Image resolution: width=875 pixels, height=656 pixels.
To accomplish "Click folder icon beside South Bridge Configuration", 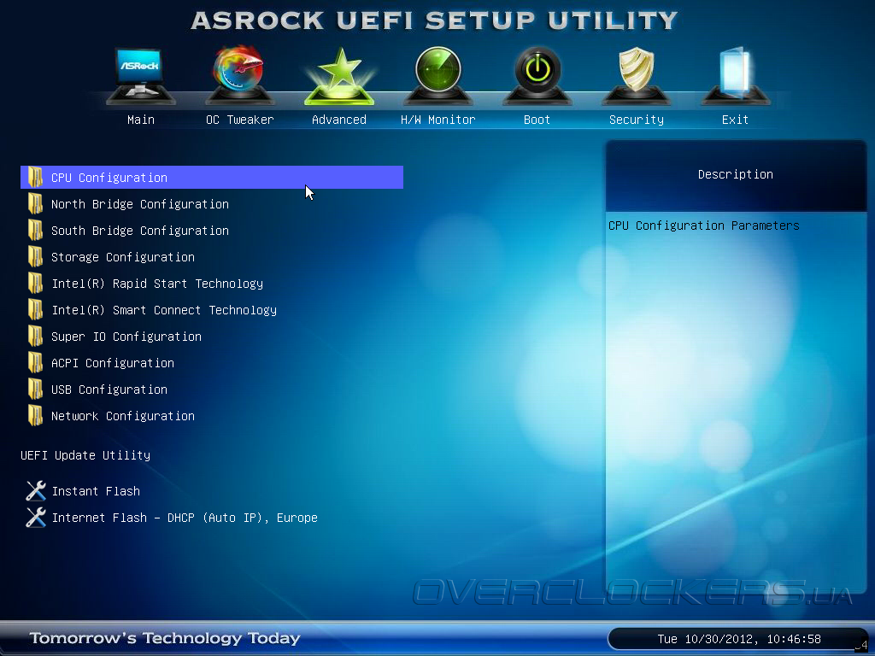I will [35, 231].
